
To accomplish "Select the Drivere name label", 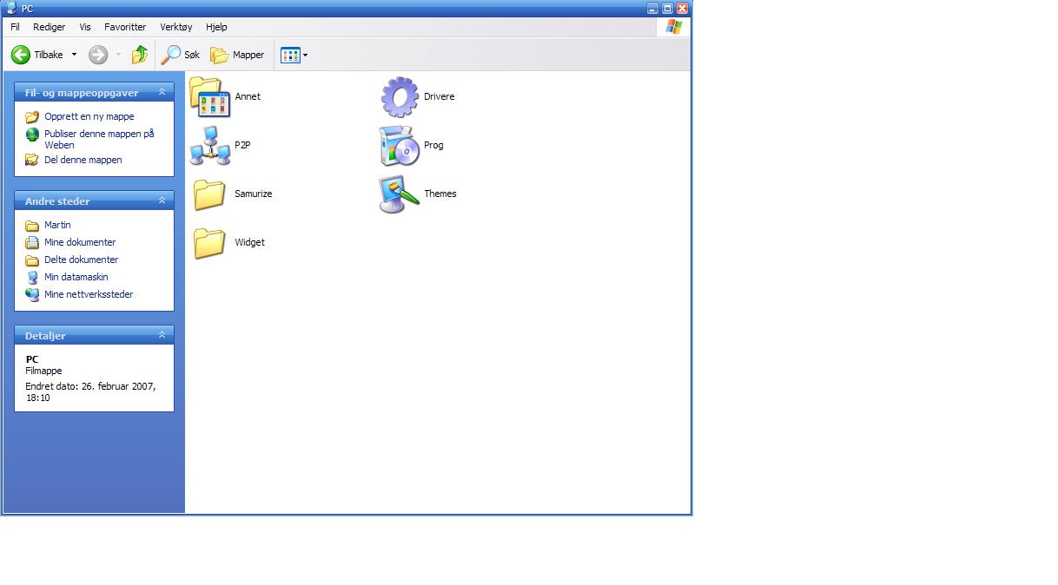I will (440, 96).
